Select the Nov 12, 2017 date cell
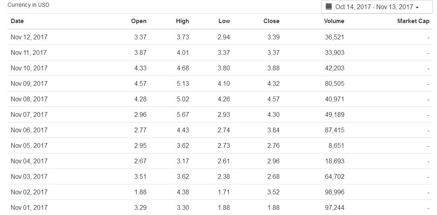Viewport: 437px width, 215px height. point(29,37)
